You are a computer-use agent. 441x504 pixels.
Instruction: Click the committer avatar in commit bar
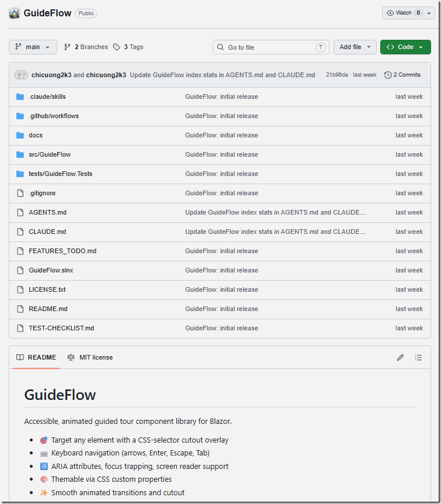[21, 75]
